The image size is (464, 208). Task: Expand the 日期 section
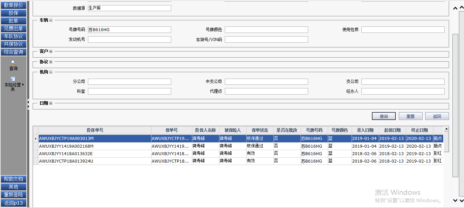coord(51,103)
